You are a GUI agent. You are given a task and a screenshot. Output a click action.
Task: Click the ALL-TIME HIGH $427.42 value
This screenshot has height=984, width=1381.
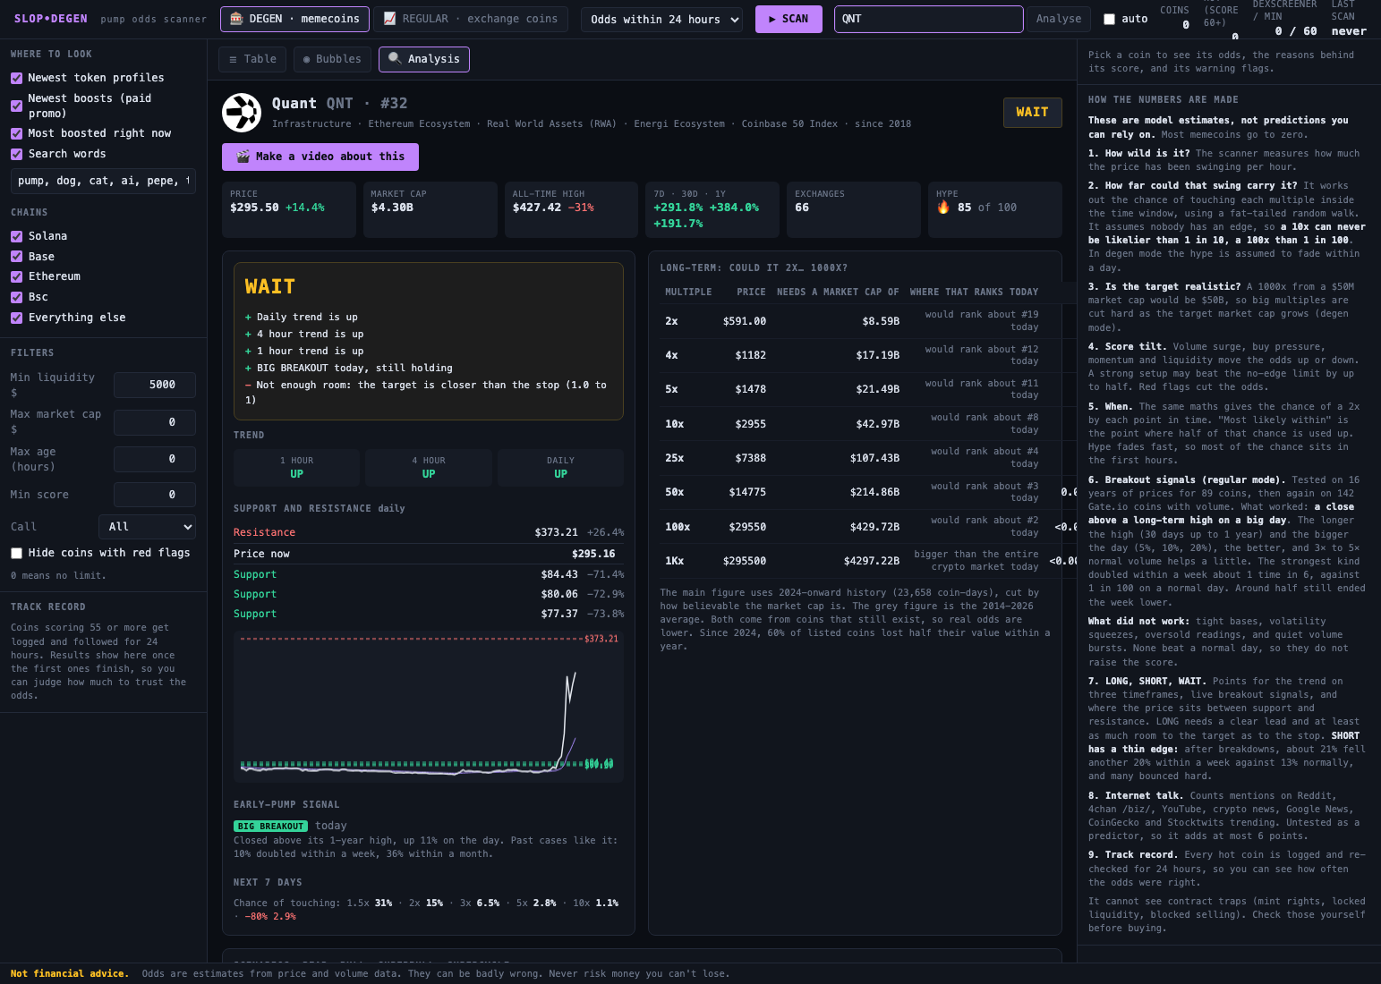tap(537, 208)
